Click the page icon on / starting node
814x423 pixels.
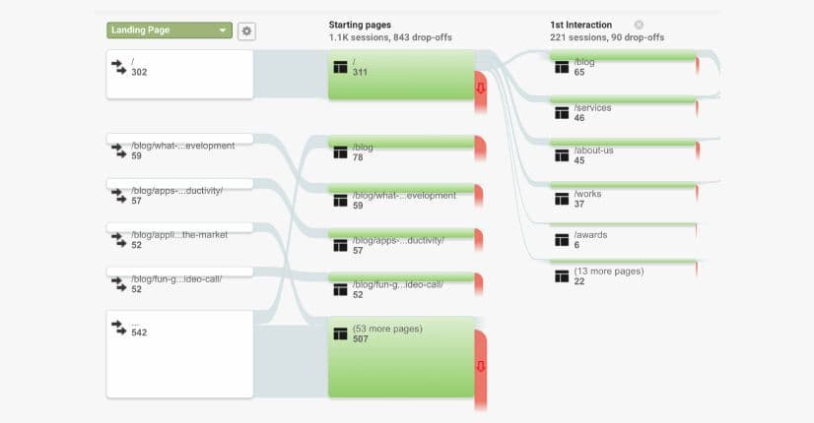click(x=341, y=68)
